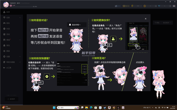Close the beginner's guide overlay
The width and height of the screenshot is (177, 110).
(x=146, y=19)
